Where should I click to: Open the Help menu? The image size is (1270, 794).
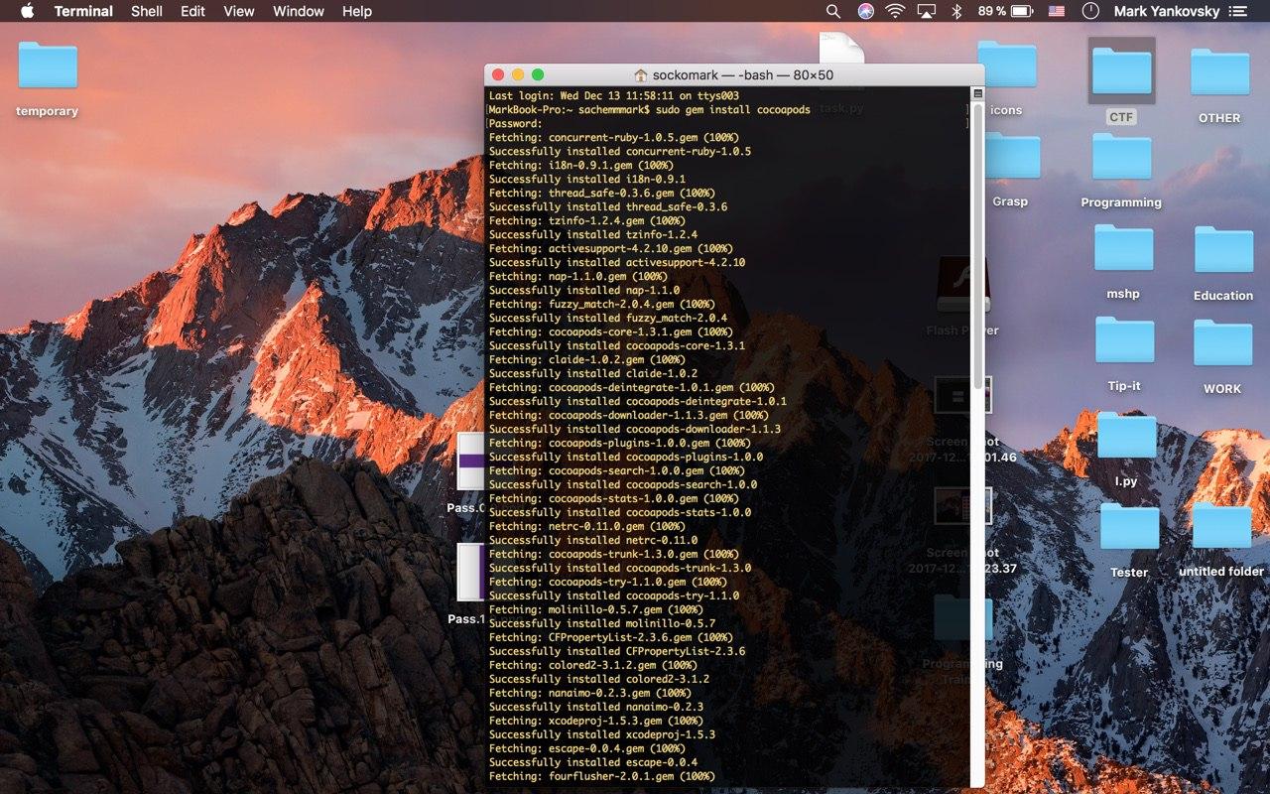point(357,11)
